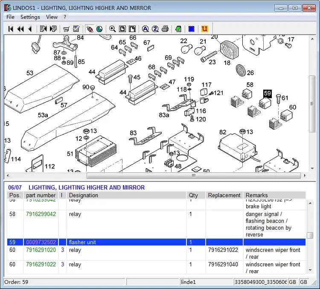
Task: Click callout number 82 in diagram
Action: click(223, 132)
